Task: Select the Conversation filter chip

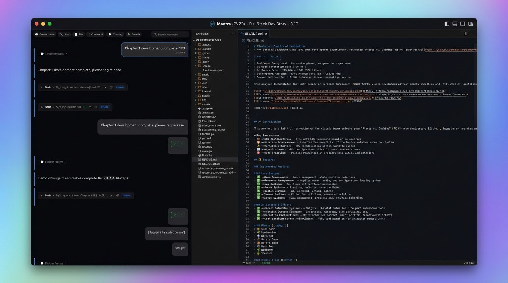Action: pos(45,34)
